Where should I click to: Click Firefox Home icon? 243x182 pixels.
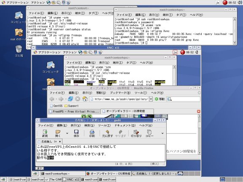pos(85,99)
